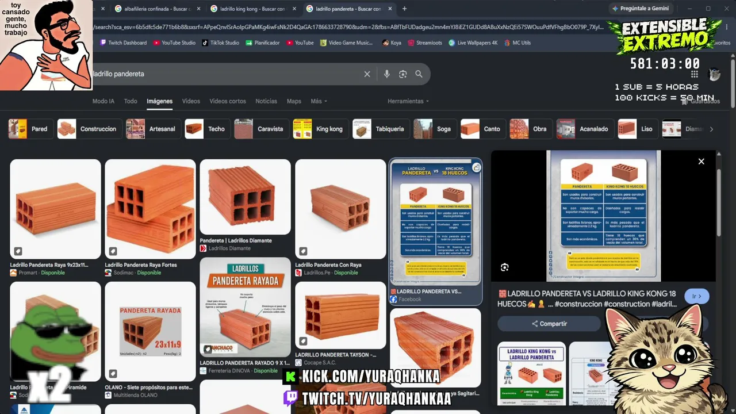Open the TikTok Studio bookmark
This screenshot has height=414, width=736.
220,43
